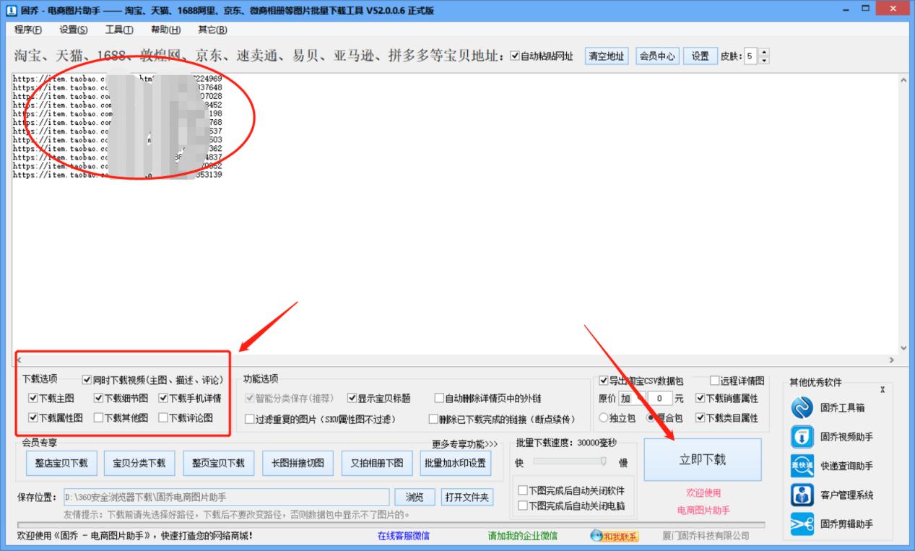Open the 其它(B) menu
Viewport: 915px width, 551px height.
pos(212,30)
